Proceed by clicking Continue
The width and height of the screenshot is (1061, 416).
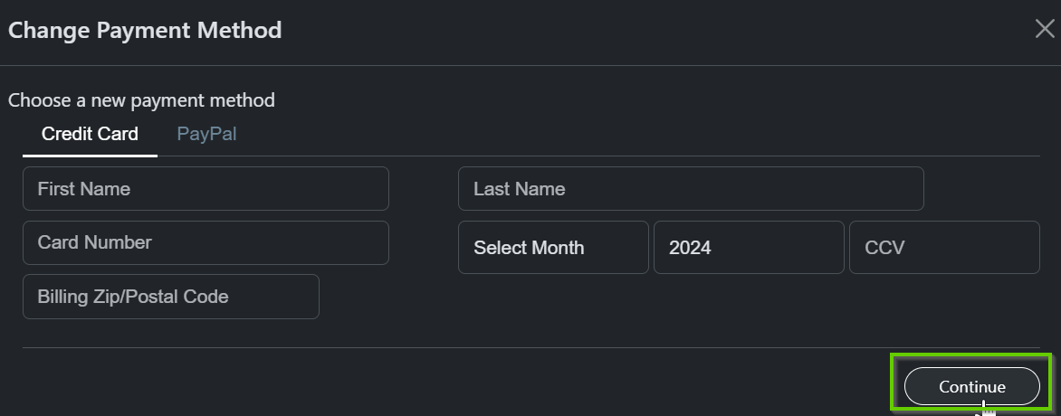[971, 386]
